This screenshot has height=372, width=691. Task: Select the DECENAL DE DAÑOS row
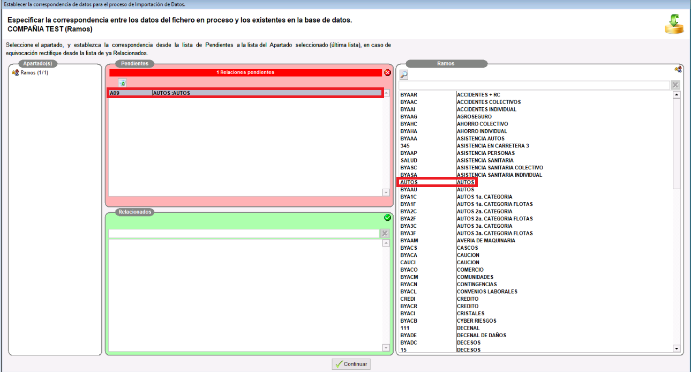(536, 336)
